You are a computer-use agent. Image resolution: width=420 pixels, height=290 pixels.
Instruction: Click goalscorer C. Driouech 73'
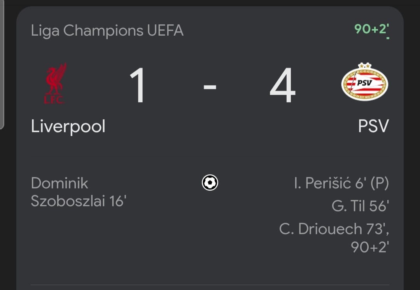coord(334,229)
